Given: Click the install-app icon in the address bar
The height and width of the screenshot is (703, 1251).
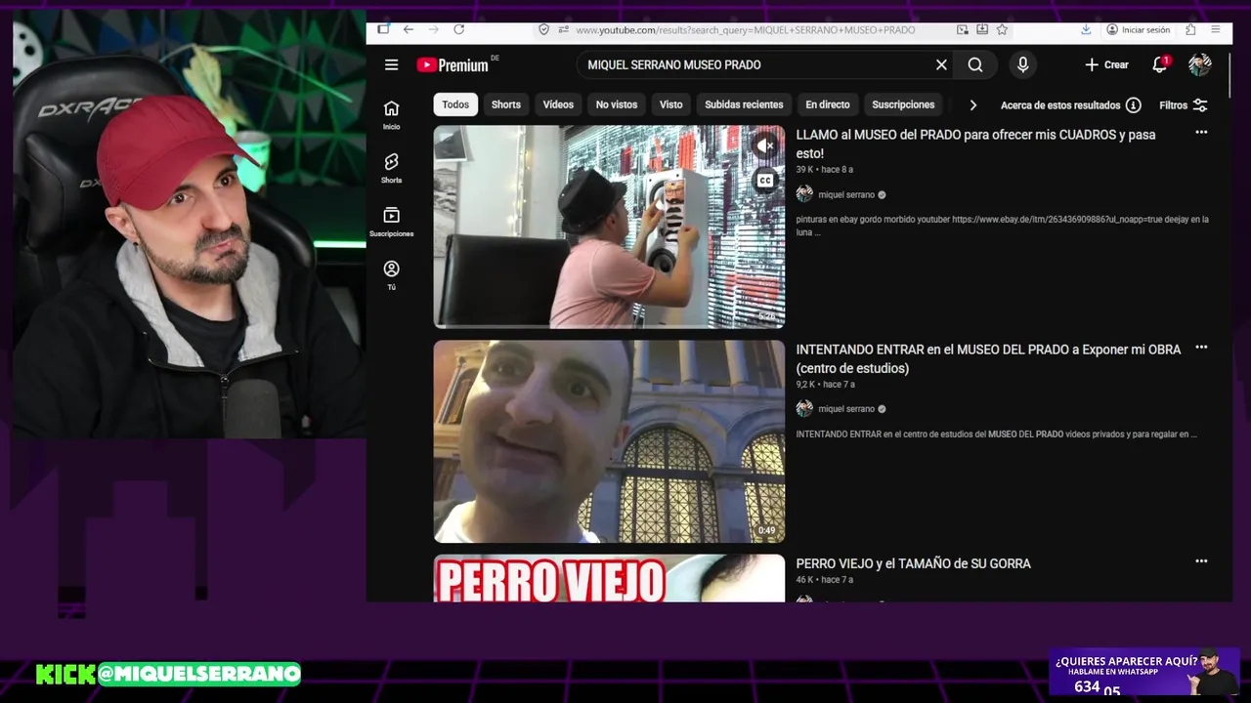Looking at the screenshot, I should point(982,29).
